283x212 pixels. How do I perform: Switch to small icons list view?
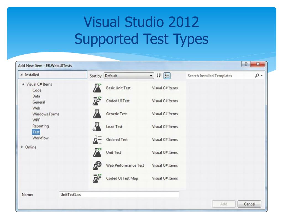tap(167, 76)
